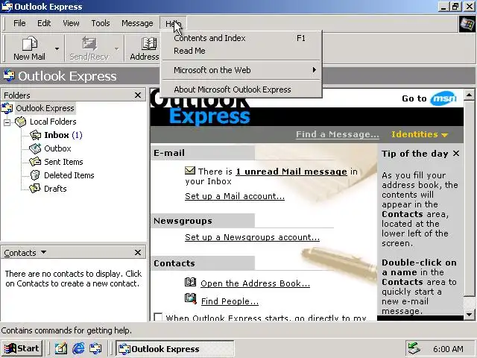
Task: Open the File menu
Action: [19, 23]
